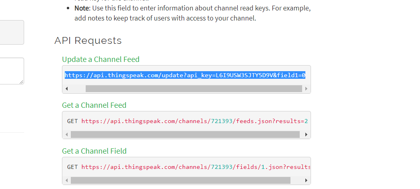Image resolution: width=420 pixels, height=189 pixels.
Task: Click the Get a Channel Feed heading
Action: pos(94,105)
